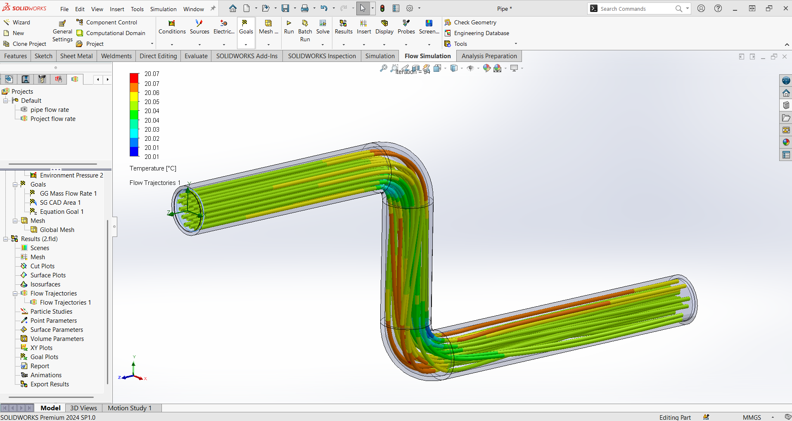The width and height of the screenshot is (792, 421).
Task: Open the Save dropdown arrow
Action: (x=295, y=8)
